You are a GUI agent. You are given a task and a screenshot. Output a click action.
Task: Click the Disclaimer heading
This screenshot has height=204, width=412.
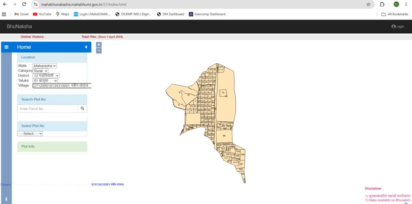pos(373,188)
